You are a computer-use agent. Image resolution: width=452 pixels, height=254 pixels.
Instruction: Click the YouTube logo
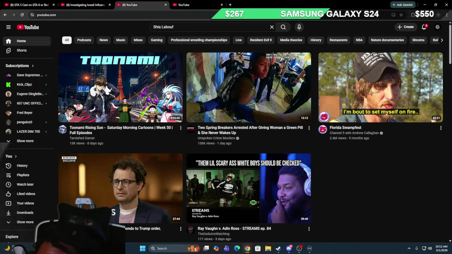click(x=28, y=27)
